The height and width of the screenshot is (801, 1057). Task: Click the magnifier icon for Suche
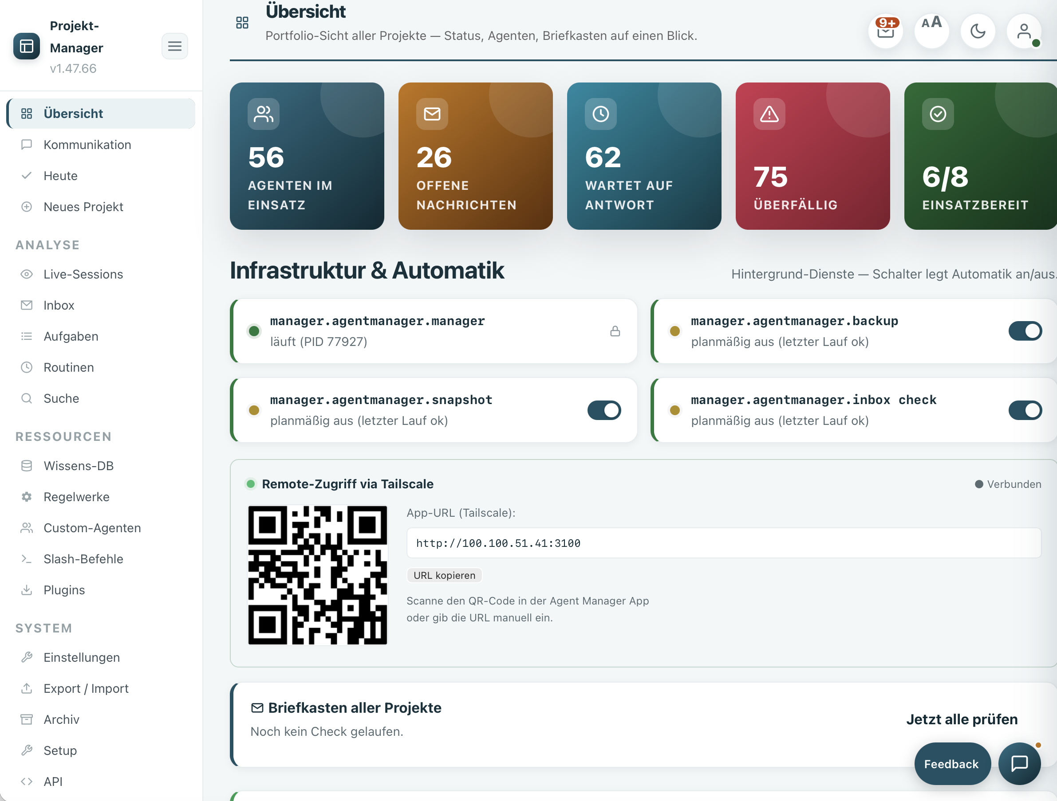27,398
